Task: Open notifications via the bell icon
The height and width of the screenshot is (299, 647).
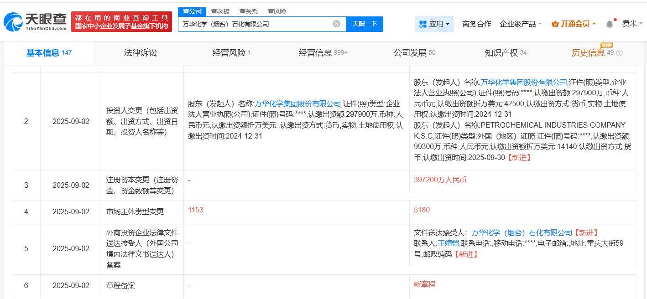Action: [609, 23]
